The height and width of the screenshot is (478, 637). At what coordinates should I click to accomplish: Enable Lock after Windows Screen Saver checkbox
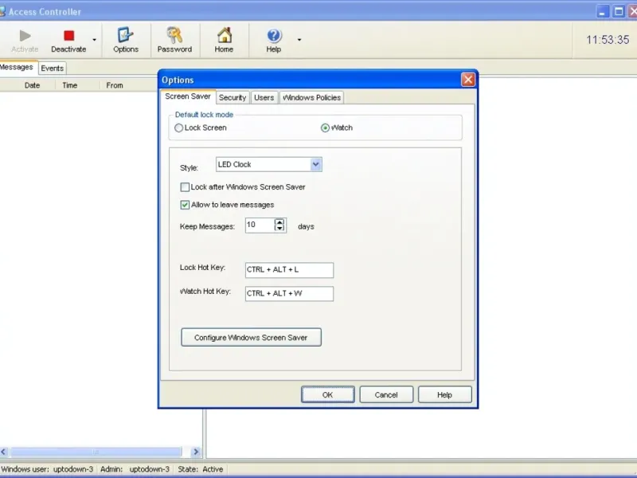pos(185,187)
